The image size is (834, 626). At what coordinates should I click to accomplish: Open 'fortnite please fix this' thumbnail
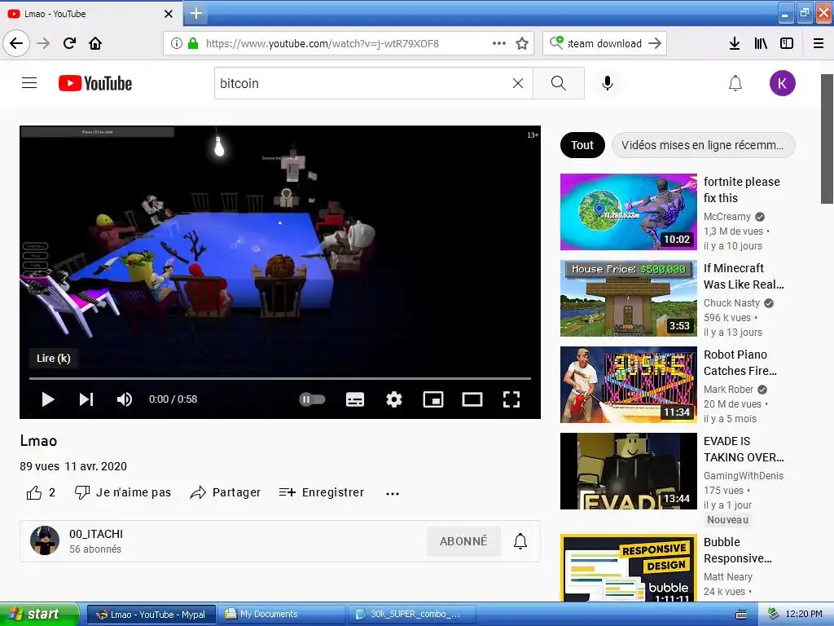pos(629,212)
